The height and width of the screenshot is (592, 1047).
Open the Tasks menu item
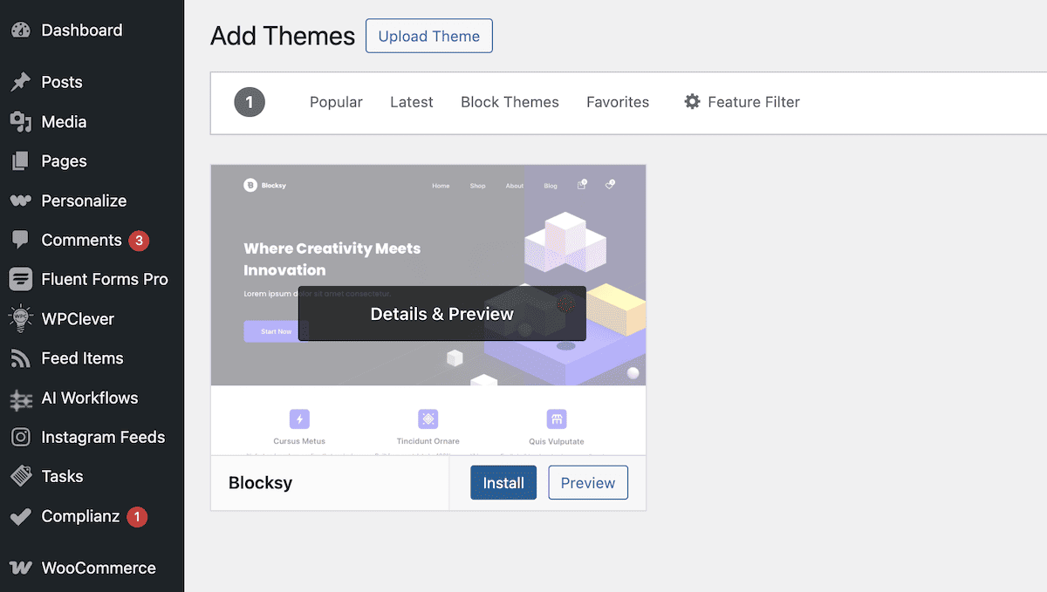click(x=62, y=477)
